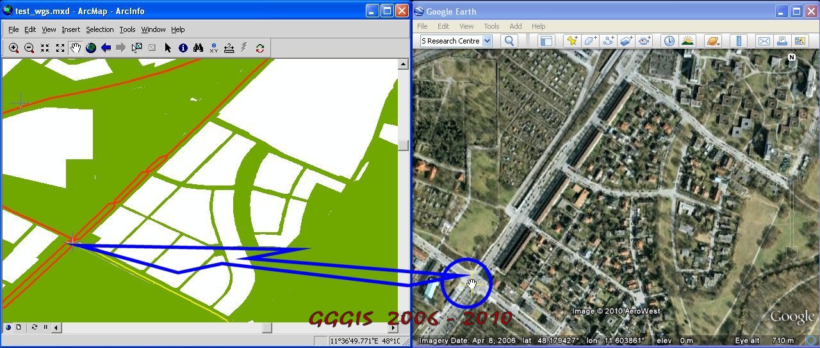Show the Google Earth ruler

click(x=739, y=41)
